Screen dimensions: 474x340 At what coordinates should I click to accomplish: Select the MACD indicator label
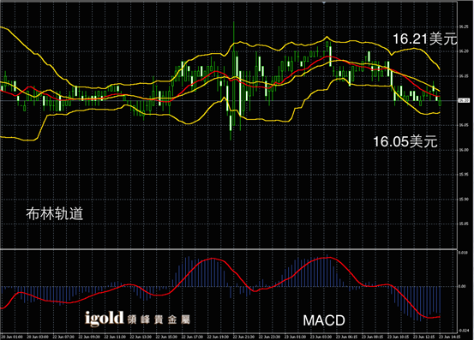(324, 320)
